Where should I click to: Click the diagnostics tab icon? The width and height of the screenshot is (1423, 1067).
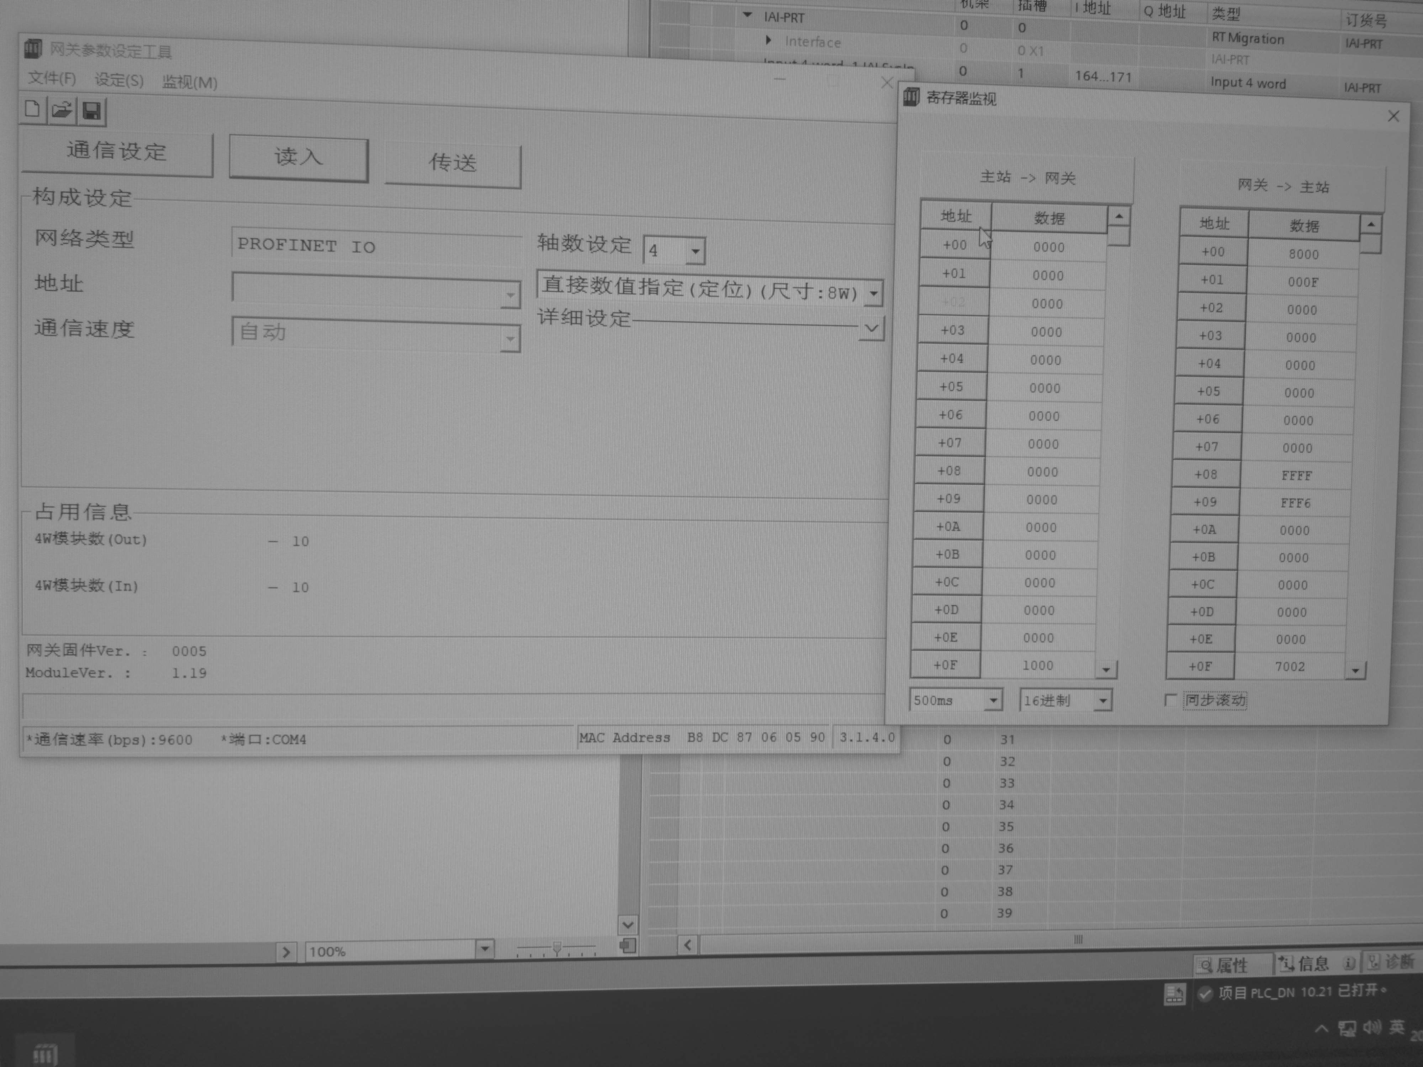coord(1374,961)
